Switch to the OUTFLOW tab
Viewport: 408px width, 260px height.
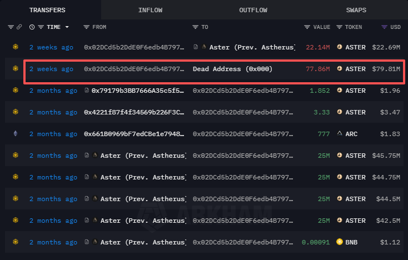click(253, 10)
